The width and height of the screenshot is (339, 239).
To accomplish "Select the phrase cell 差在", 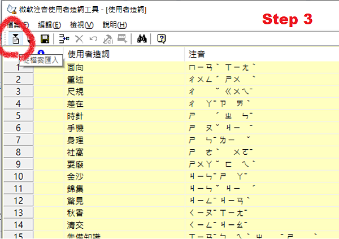I will click(124, 103).
